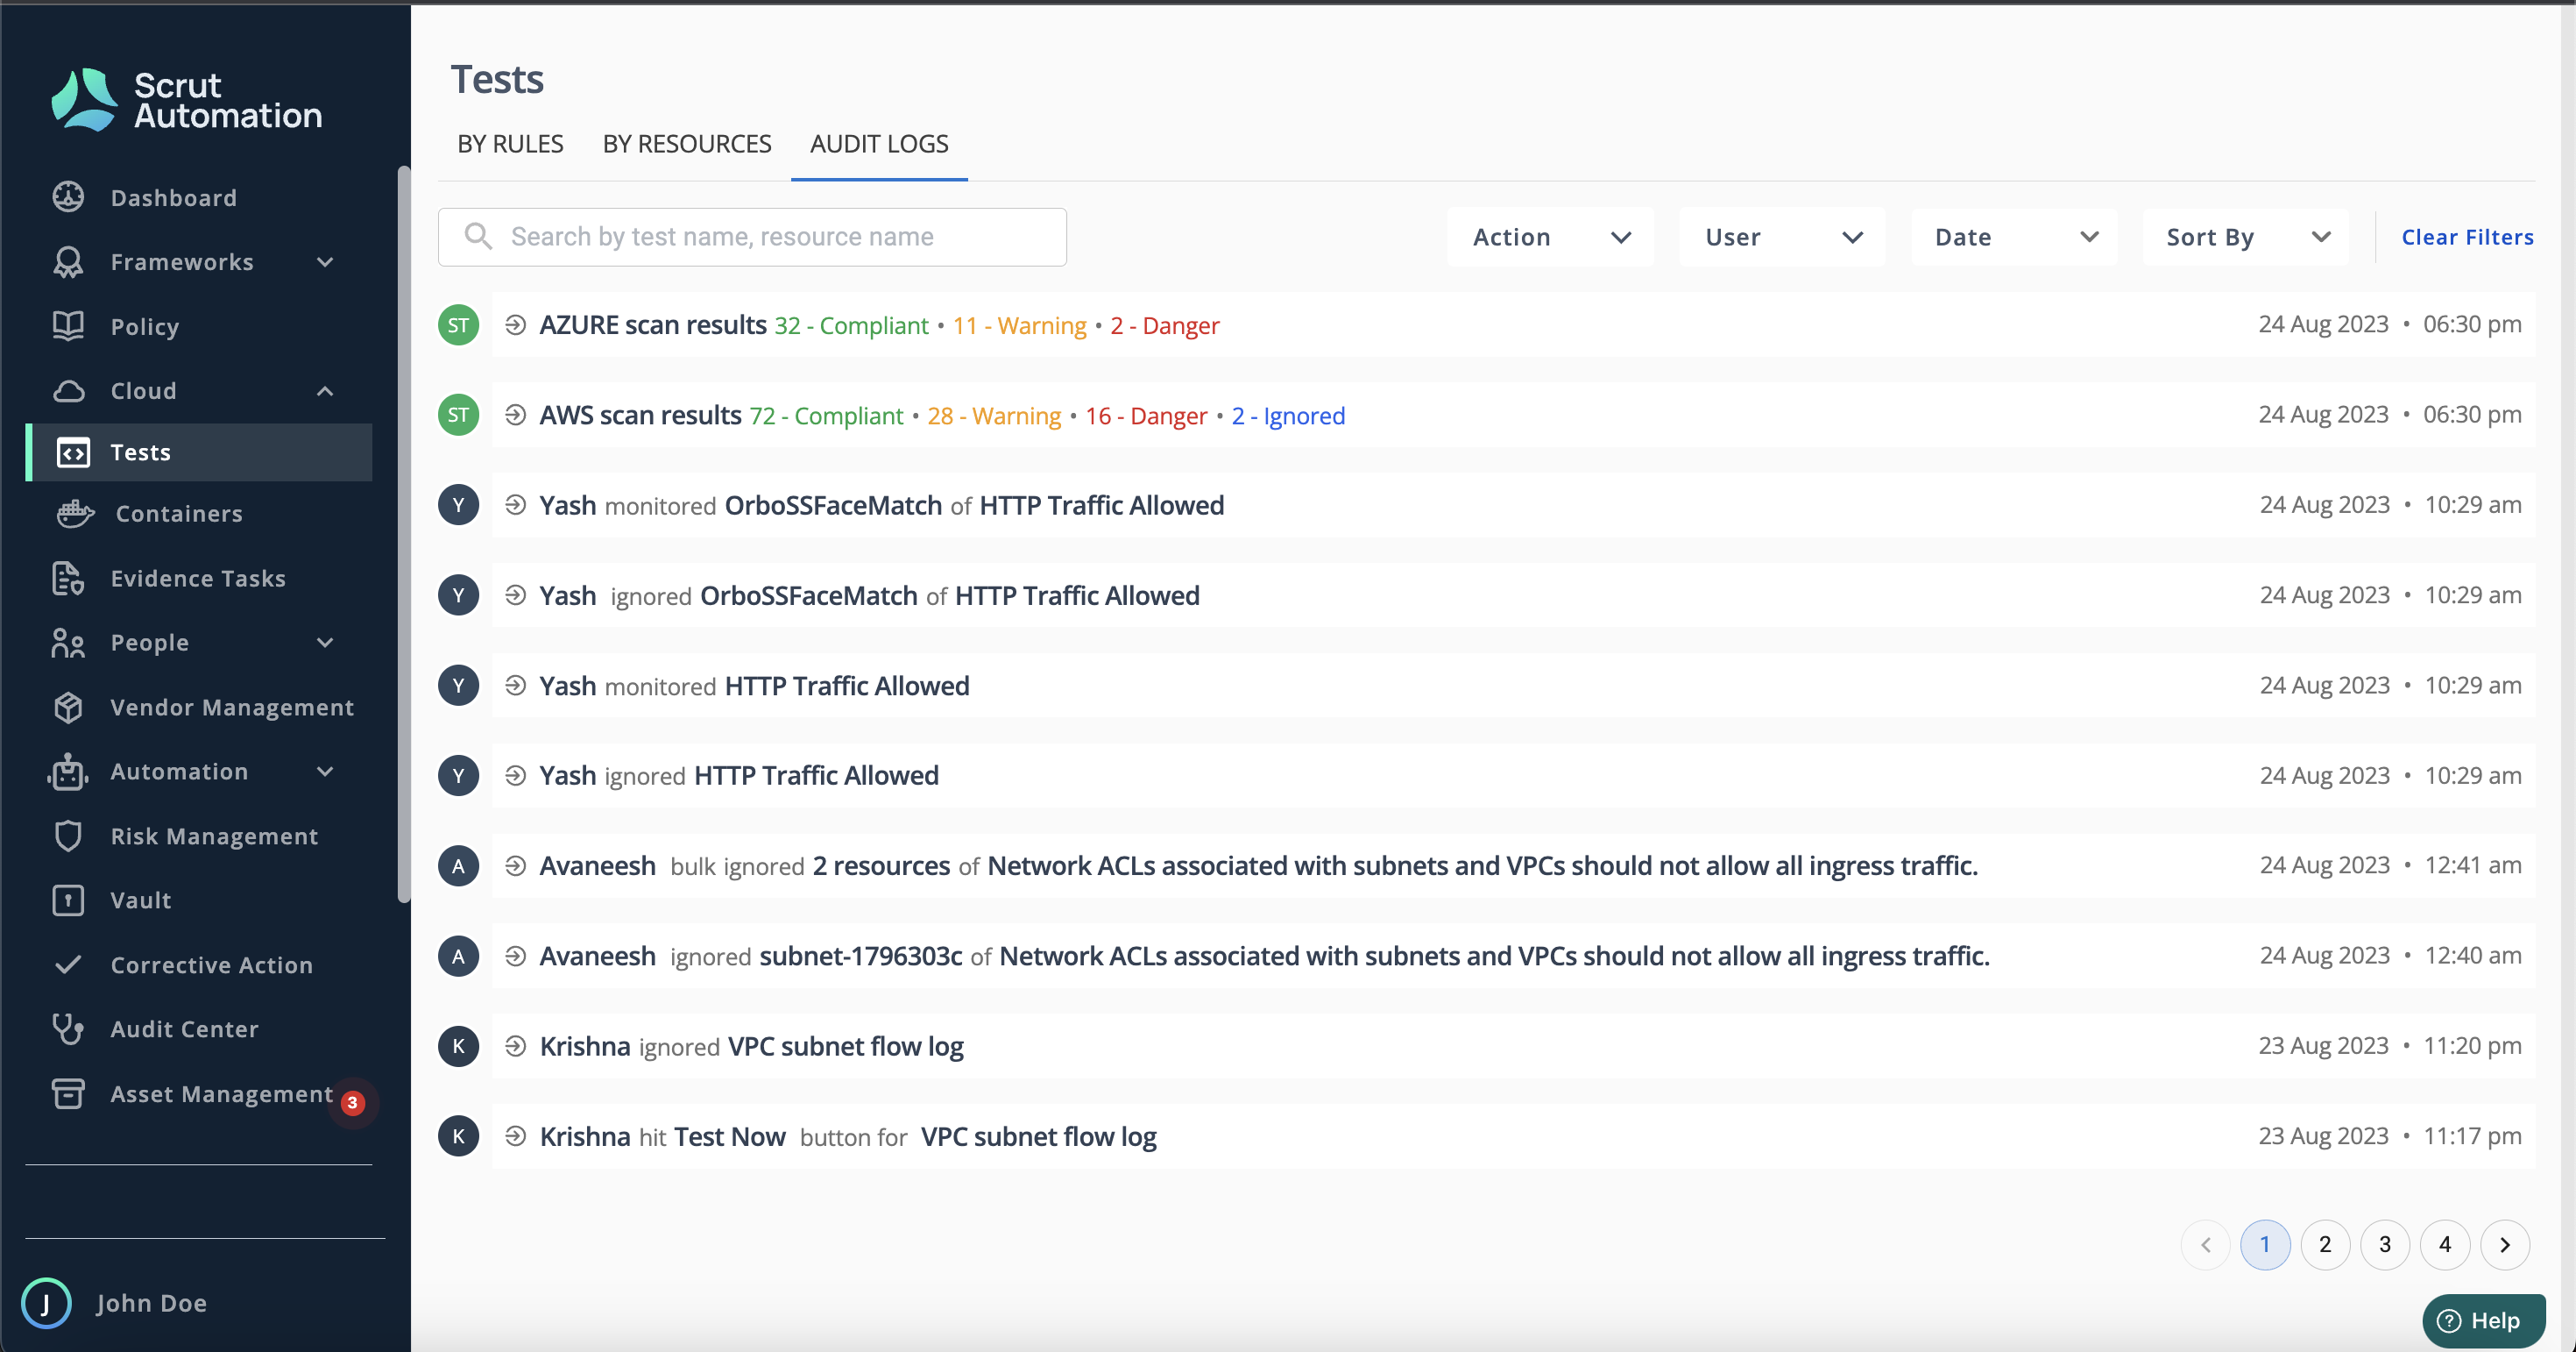Click the search magnifier icon
2576x1352 pixels.
click(x=478, y=236)
